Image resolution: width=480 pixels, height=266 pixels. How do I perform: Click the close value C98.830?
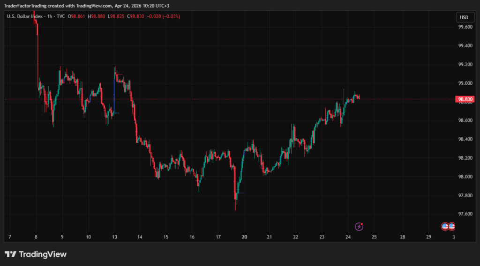click(135, 16)
